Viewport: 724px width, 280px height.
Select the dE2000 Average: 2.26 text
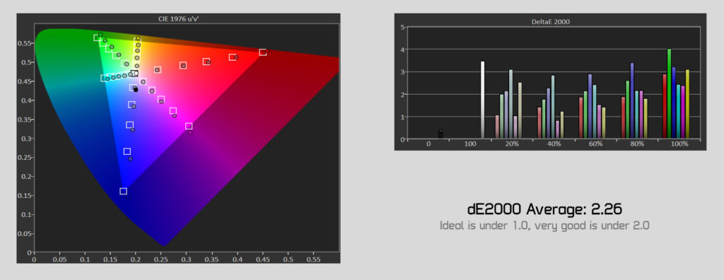point(544,209)
